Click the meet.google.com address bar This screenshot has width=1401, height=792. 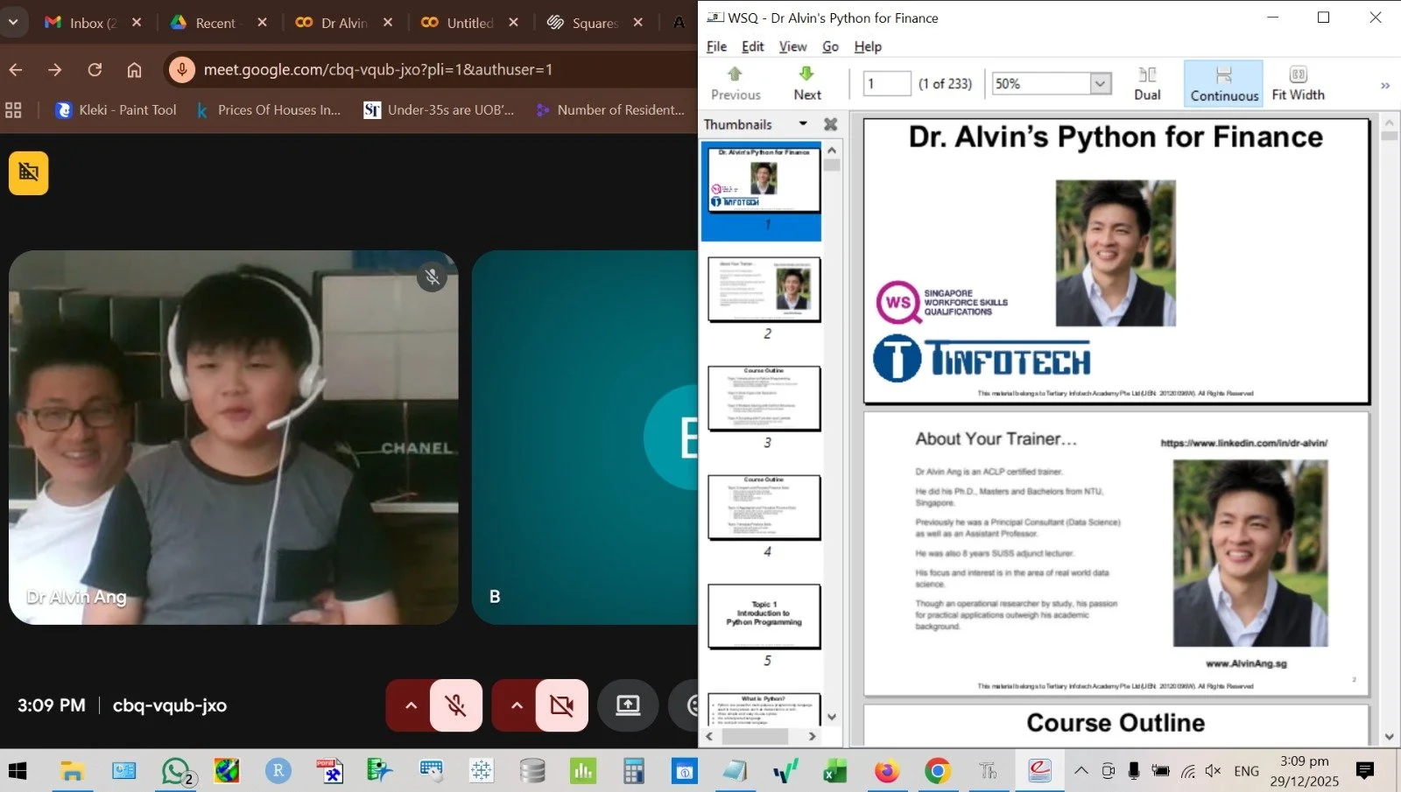pyautogui.click(x=378, y=70)
